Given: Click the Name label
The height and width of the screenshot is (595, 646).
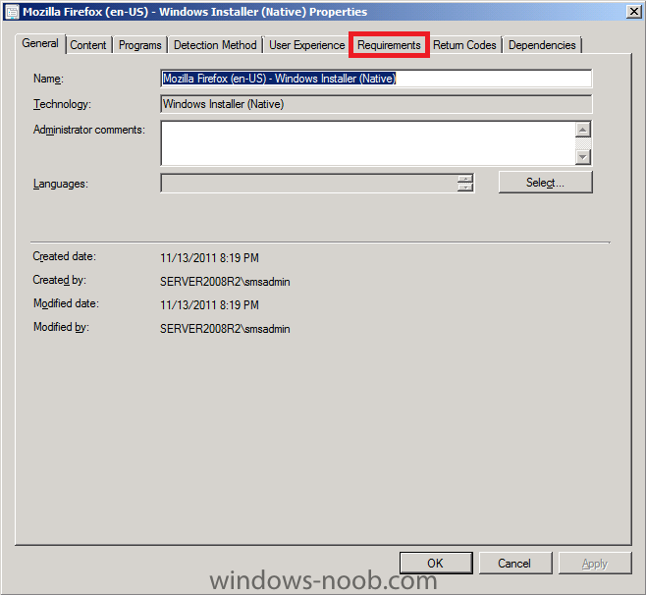Looking at the screenshot, I should (x=48, y=79).
